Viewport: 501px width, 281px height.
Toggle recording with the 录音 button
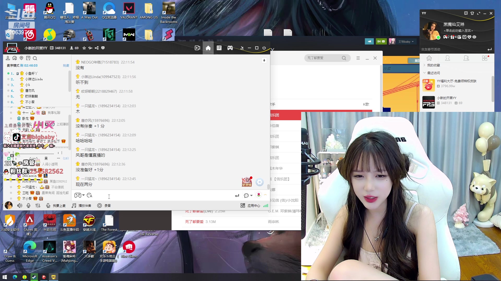tap(104, 206)
